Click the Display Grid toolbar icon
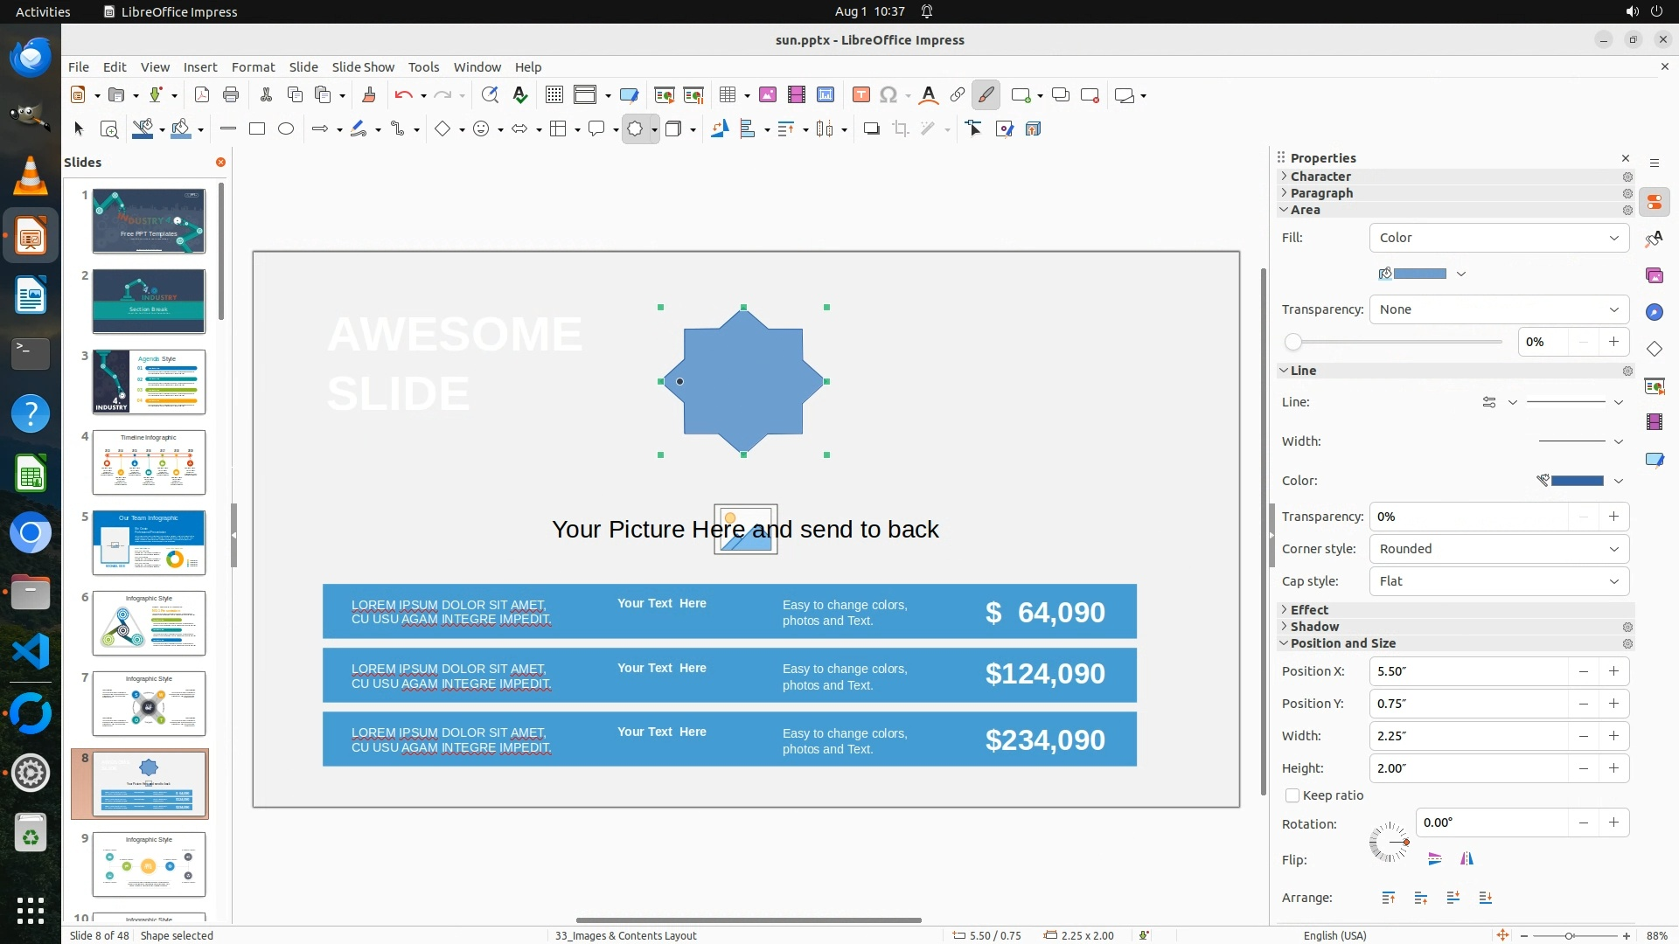The width and height of the screenshot is (1679, 944). 554,95
